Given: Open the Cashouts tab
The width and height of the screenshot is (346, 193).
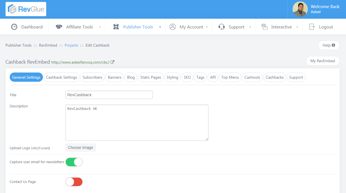Looking at the screenshot, I should 252,77.
